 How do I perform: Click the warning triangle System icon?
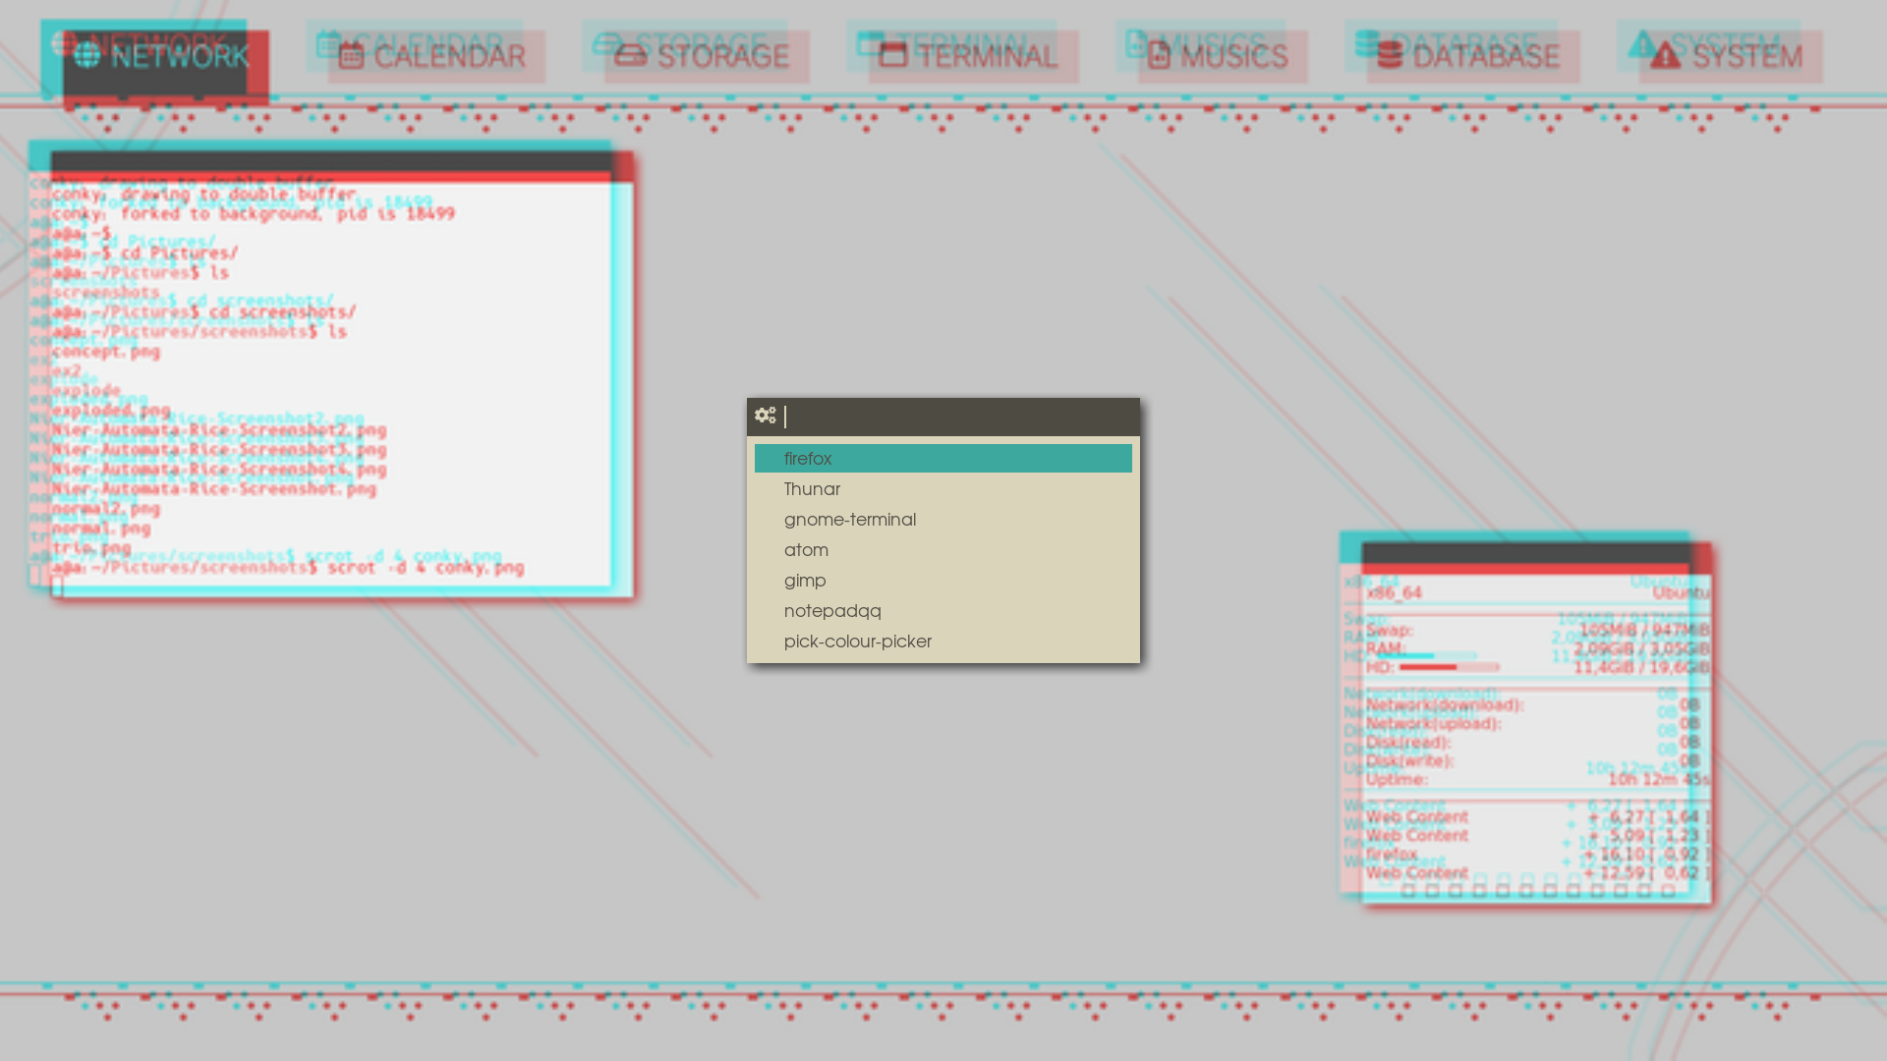(1665, 56)
